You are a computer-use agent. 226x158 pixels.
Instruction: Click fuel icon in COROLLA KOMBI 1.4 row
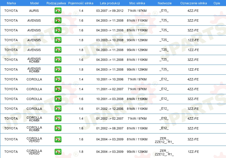(58, 118)
